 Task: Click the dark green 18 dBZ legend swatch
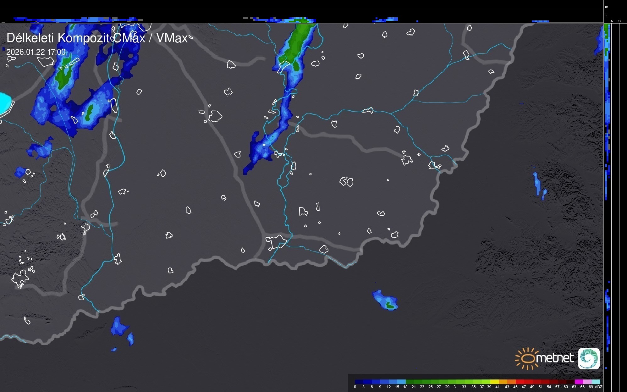pyautogui.click(x=410, y=382)
